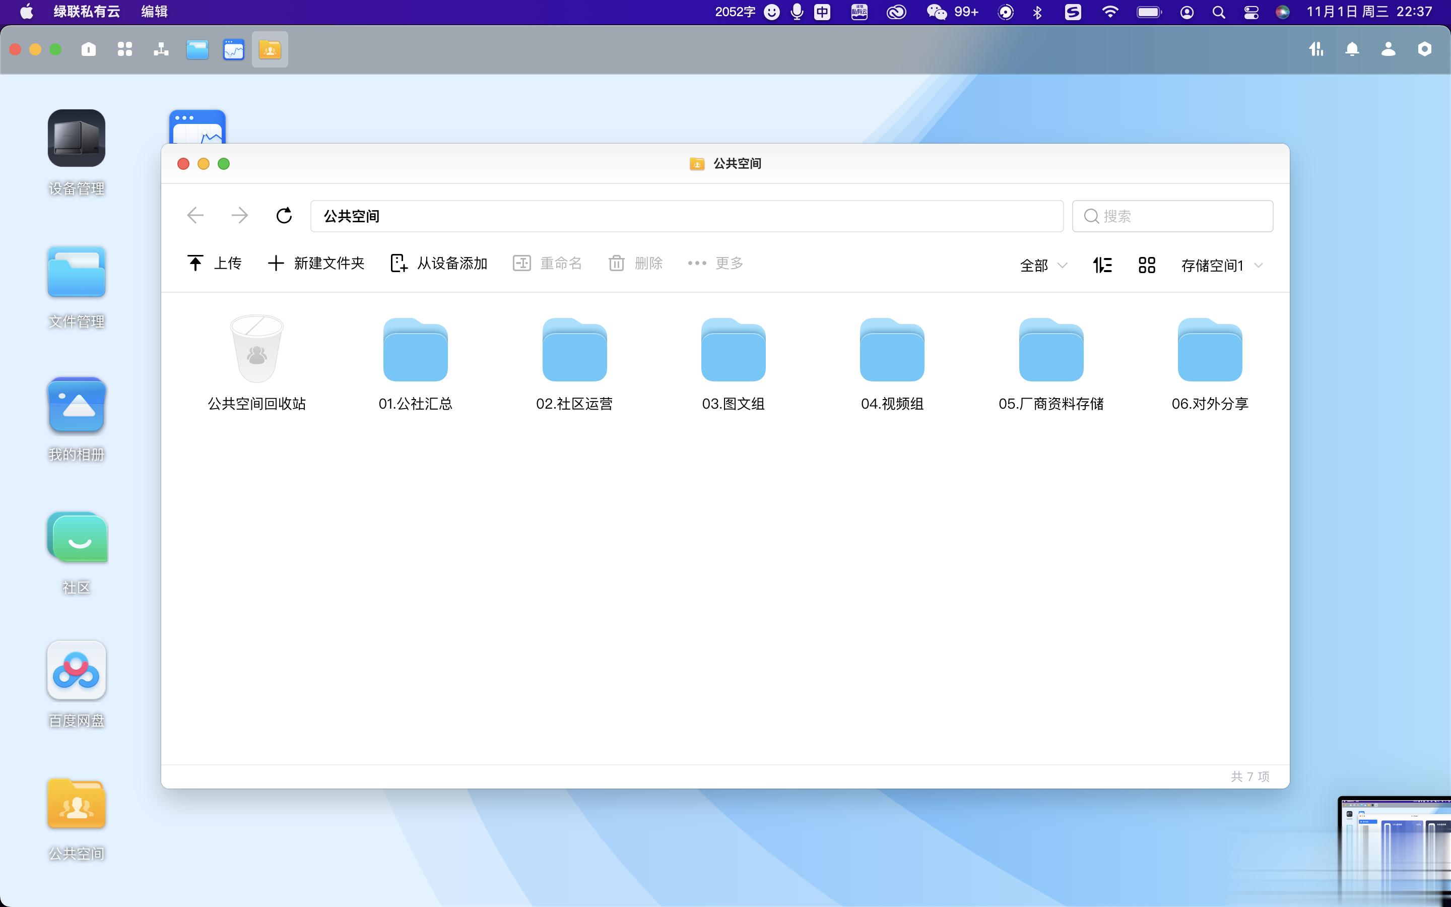
Task: Open the app grid in top toolbar
Action: (125, 49)
